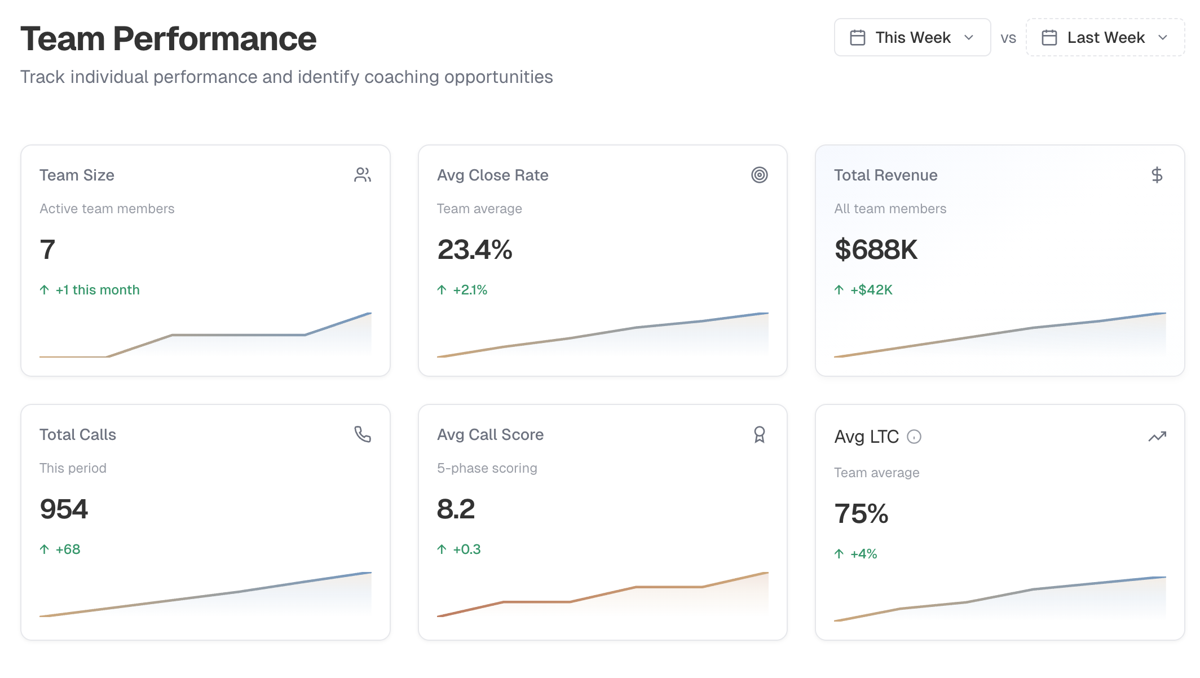Viewport: 1200px width, 678px height.
Task: Click the award ribbon icon on Avg Call Score
Action: point(760,434)
